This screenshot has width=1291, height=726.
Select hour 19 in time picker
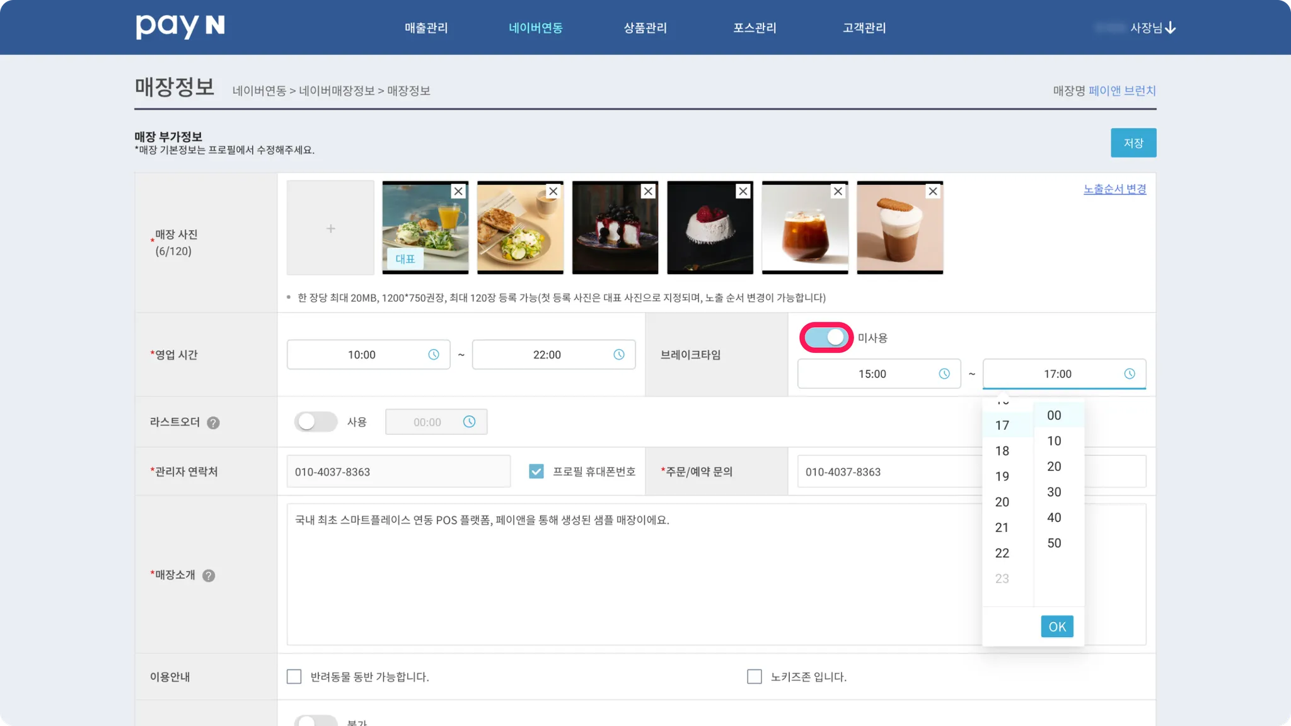click(x=1002, y=476)
